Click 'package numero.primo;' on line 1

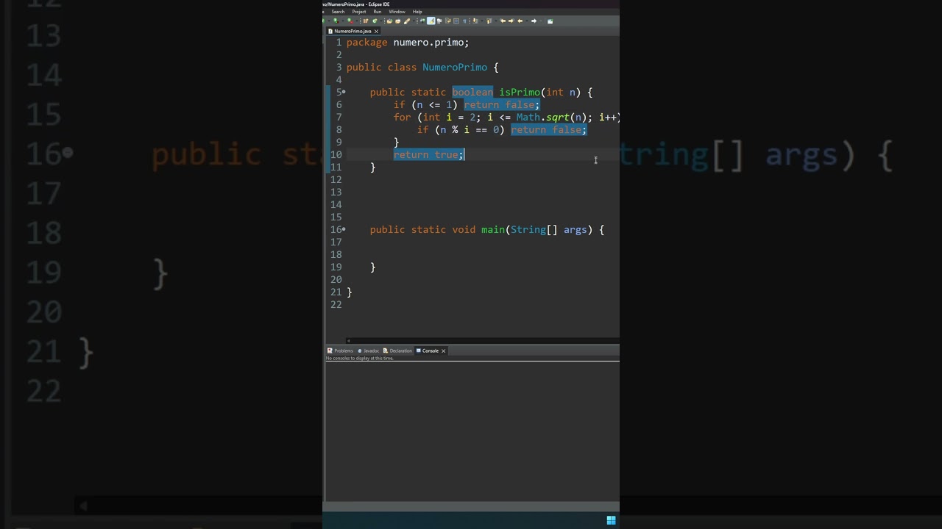(408, 43)
